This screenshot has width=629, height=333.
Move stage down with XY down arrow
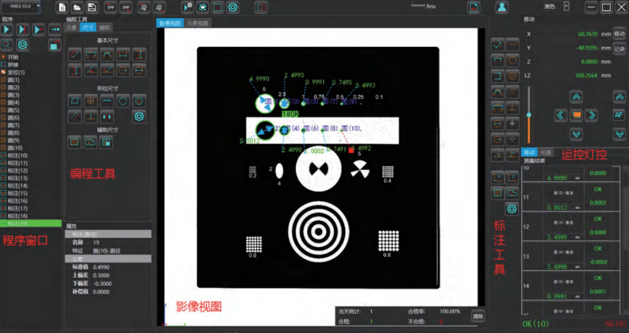576,133
